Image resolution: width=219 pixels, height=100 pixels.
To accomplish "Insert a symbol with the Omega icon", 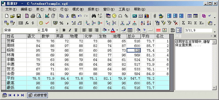I will (x=120, y=16).
